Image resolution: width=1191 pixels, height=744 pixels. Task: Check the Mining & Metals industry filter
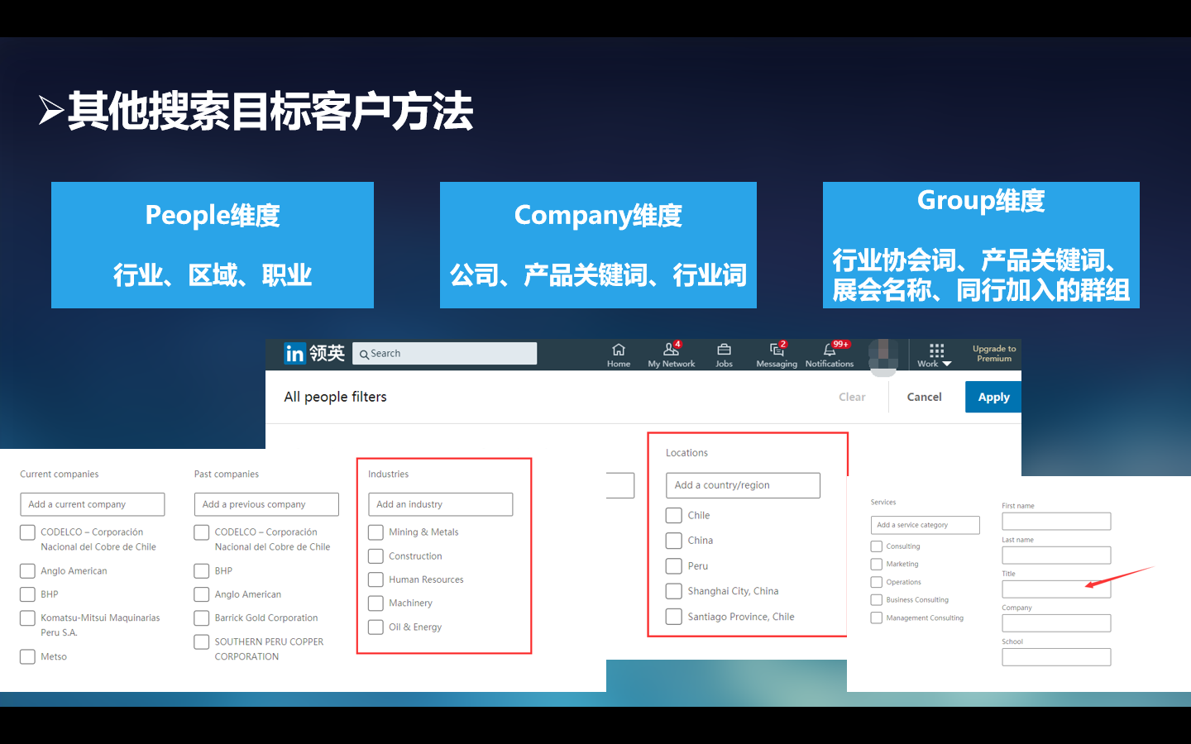pyautogui.click(x=375, y=532)
